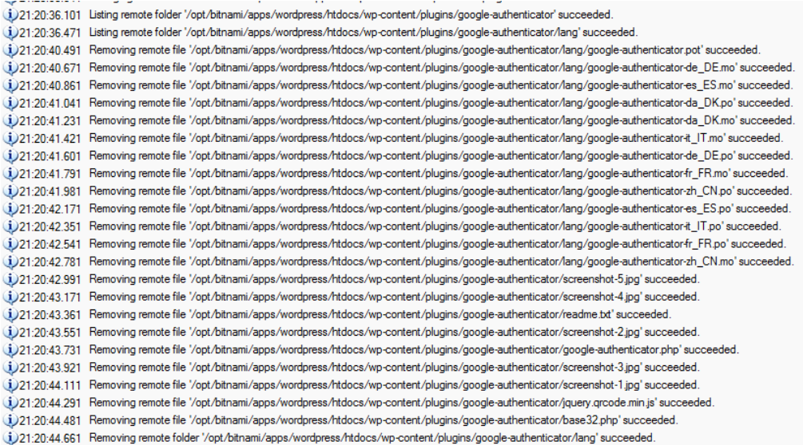Viewport: 803px width, 445px height.
Task: Click info icon beside 21:20:44.661 entry
Action: click(10, 438)
